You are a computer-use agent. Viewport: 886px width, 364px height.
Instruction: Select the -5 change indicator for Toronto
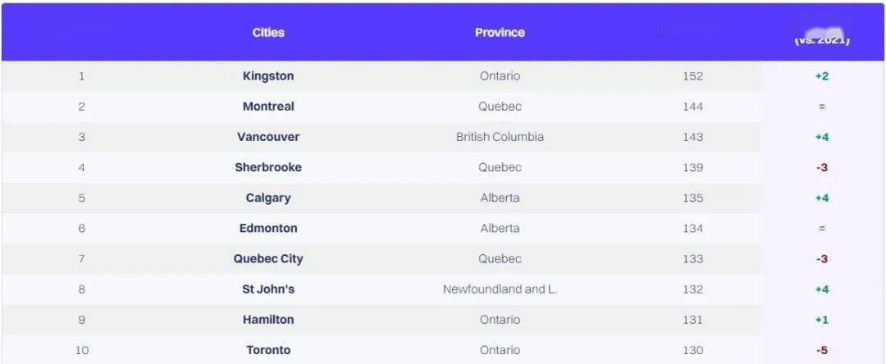click(x=821, y=350)
